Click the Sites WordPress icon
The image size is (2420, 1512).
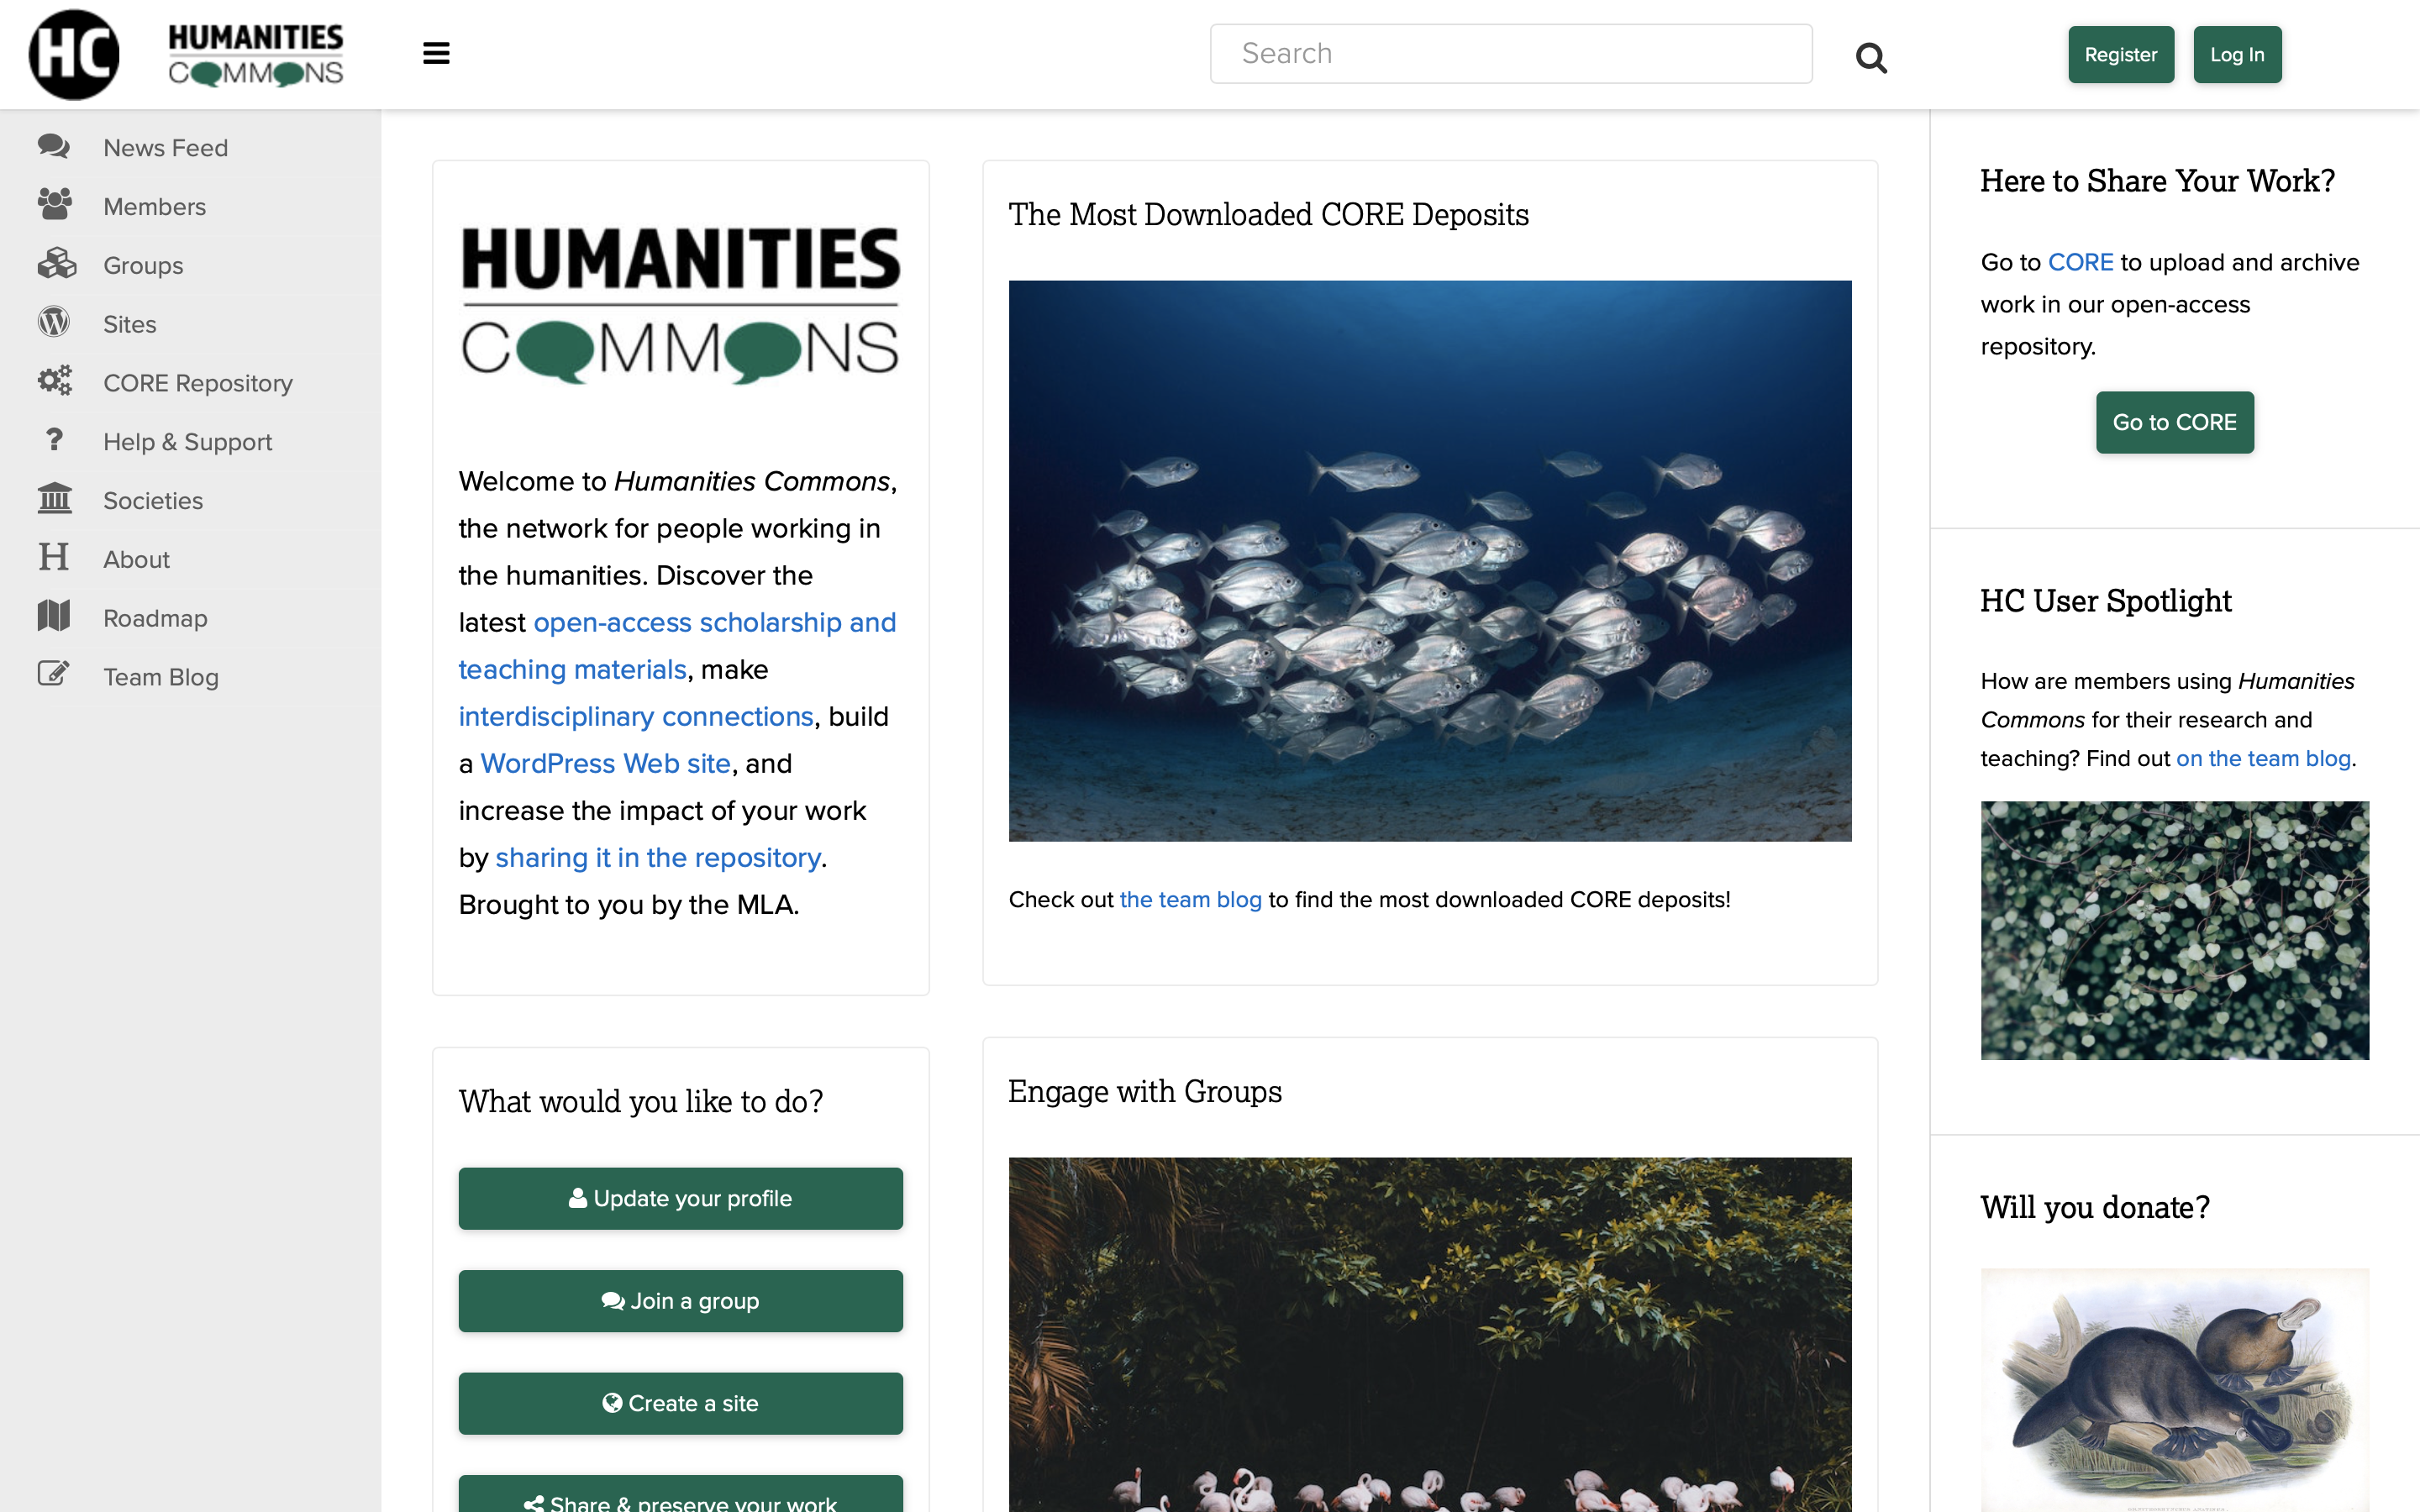point(52,322)
